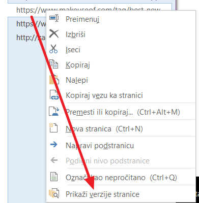This screenshot has width=199, height=203.
Task: Click the grayed left arrow icon
Action: (x=54, y=160)
